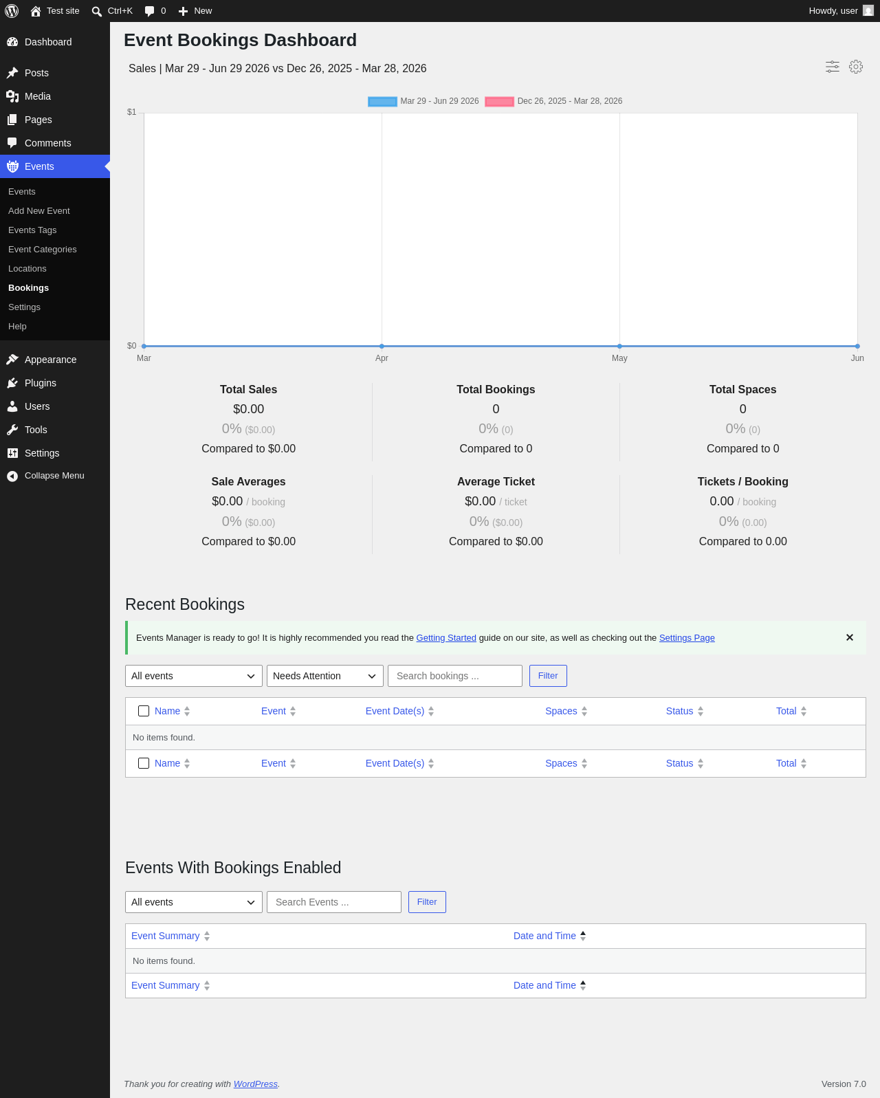This screenshot has width=880, height=1098.
Task: Click the Posts pin icon
Action: [12, 73]
